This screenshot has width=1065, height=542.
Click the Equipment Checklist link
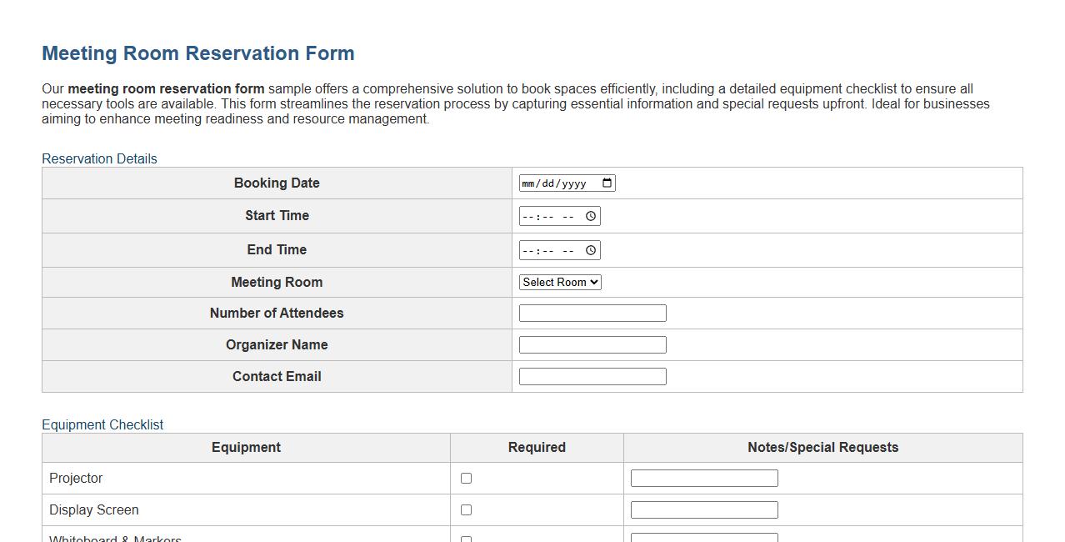(102, 424)
